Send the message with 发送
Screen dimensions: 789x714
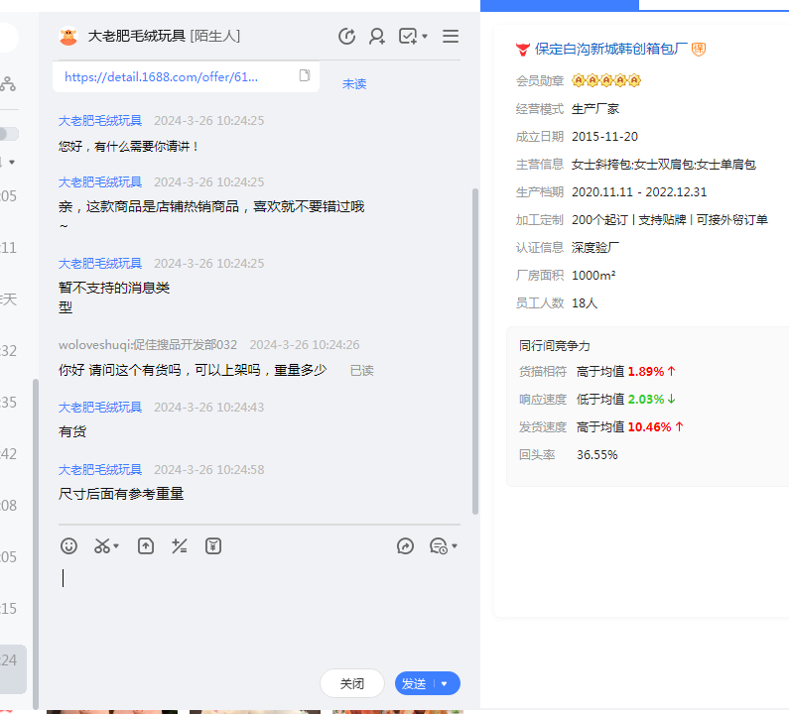click(x=414, y=684)
